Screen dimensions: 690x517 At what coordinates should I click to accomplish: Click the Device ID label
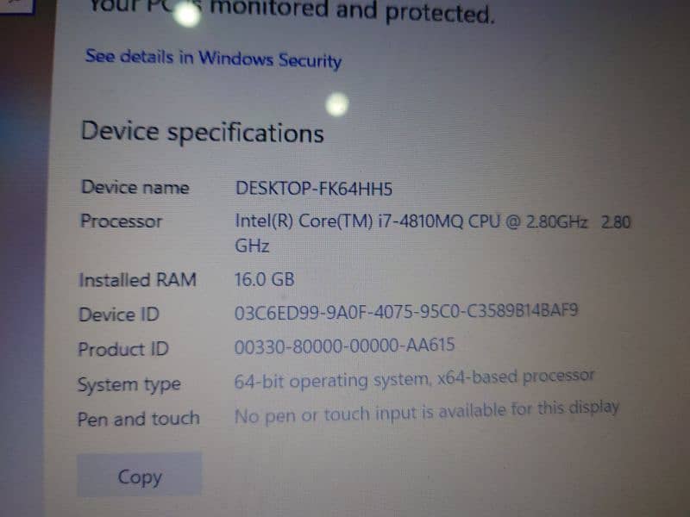point(119,315)
